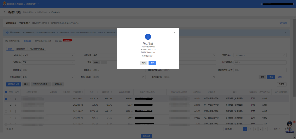Open the calendar icon in 开票日期(止) field
296x139 pixels.
[x=284, y=55]
